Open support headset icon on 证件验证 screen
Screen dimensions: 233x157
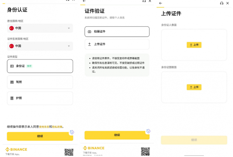tap(144, 1)
